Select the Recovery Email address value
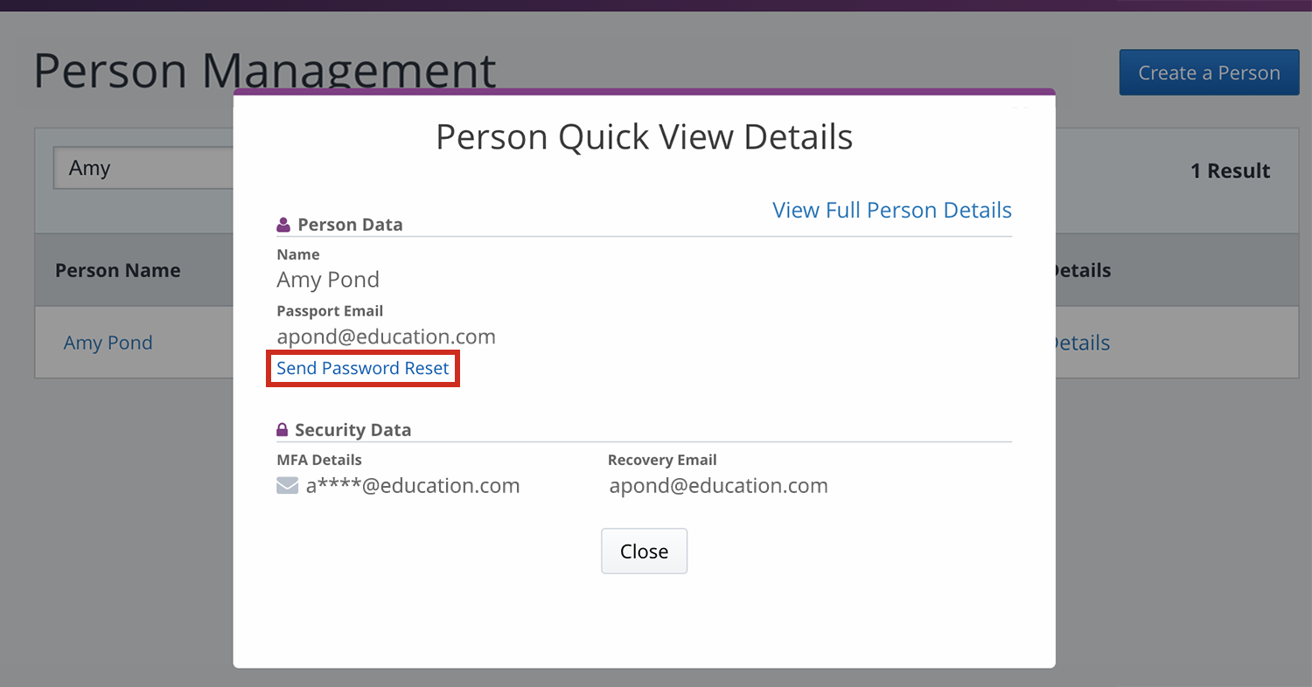Image resolution: width=1312 pixels, height=687 pixels. [x=718, y=486]
